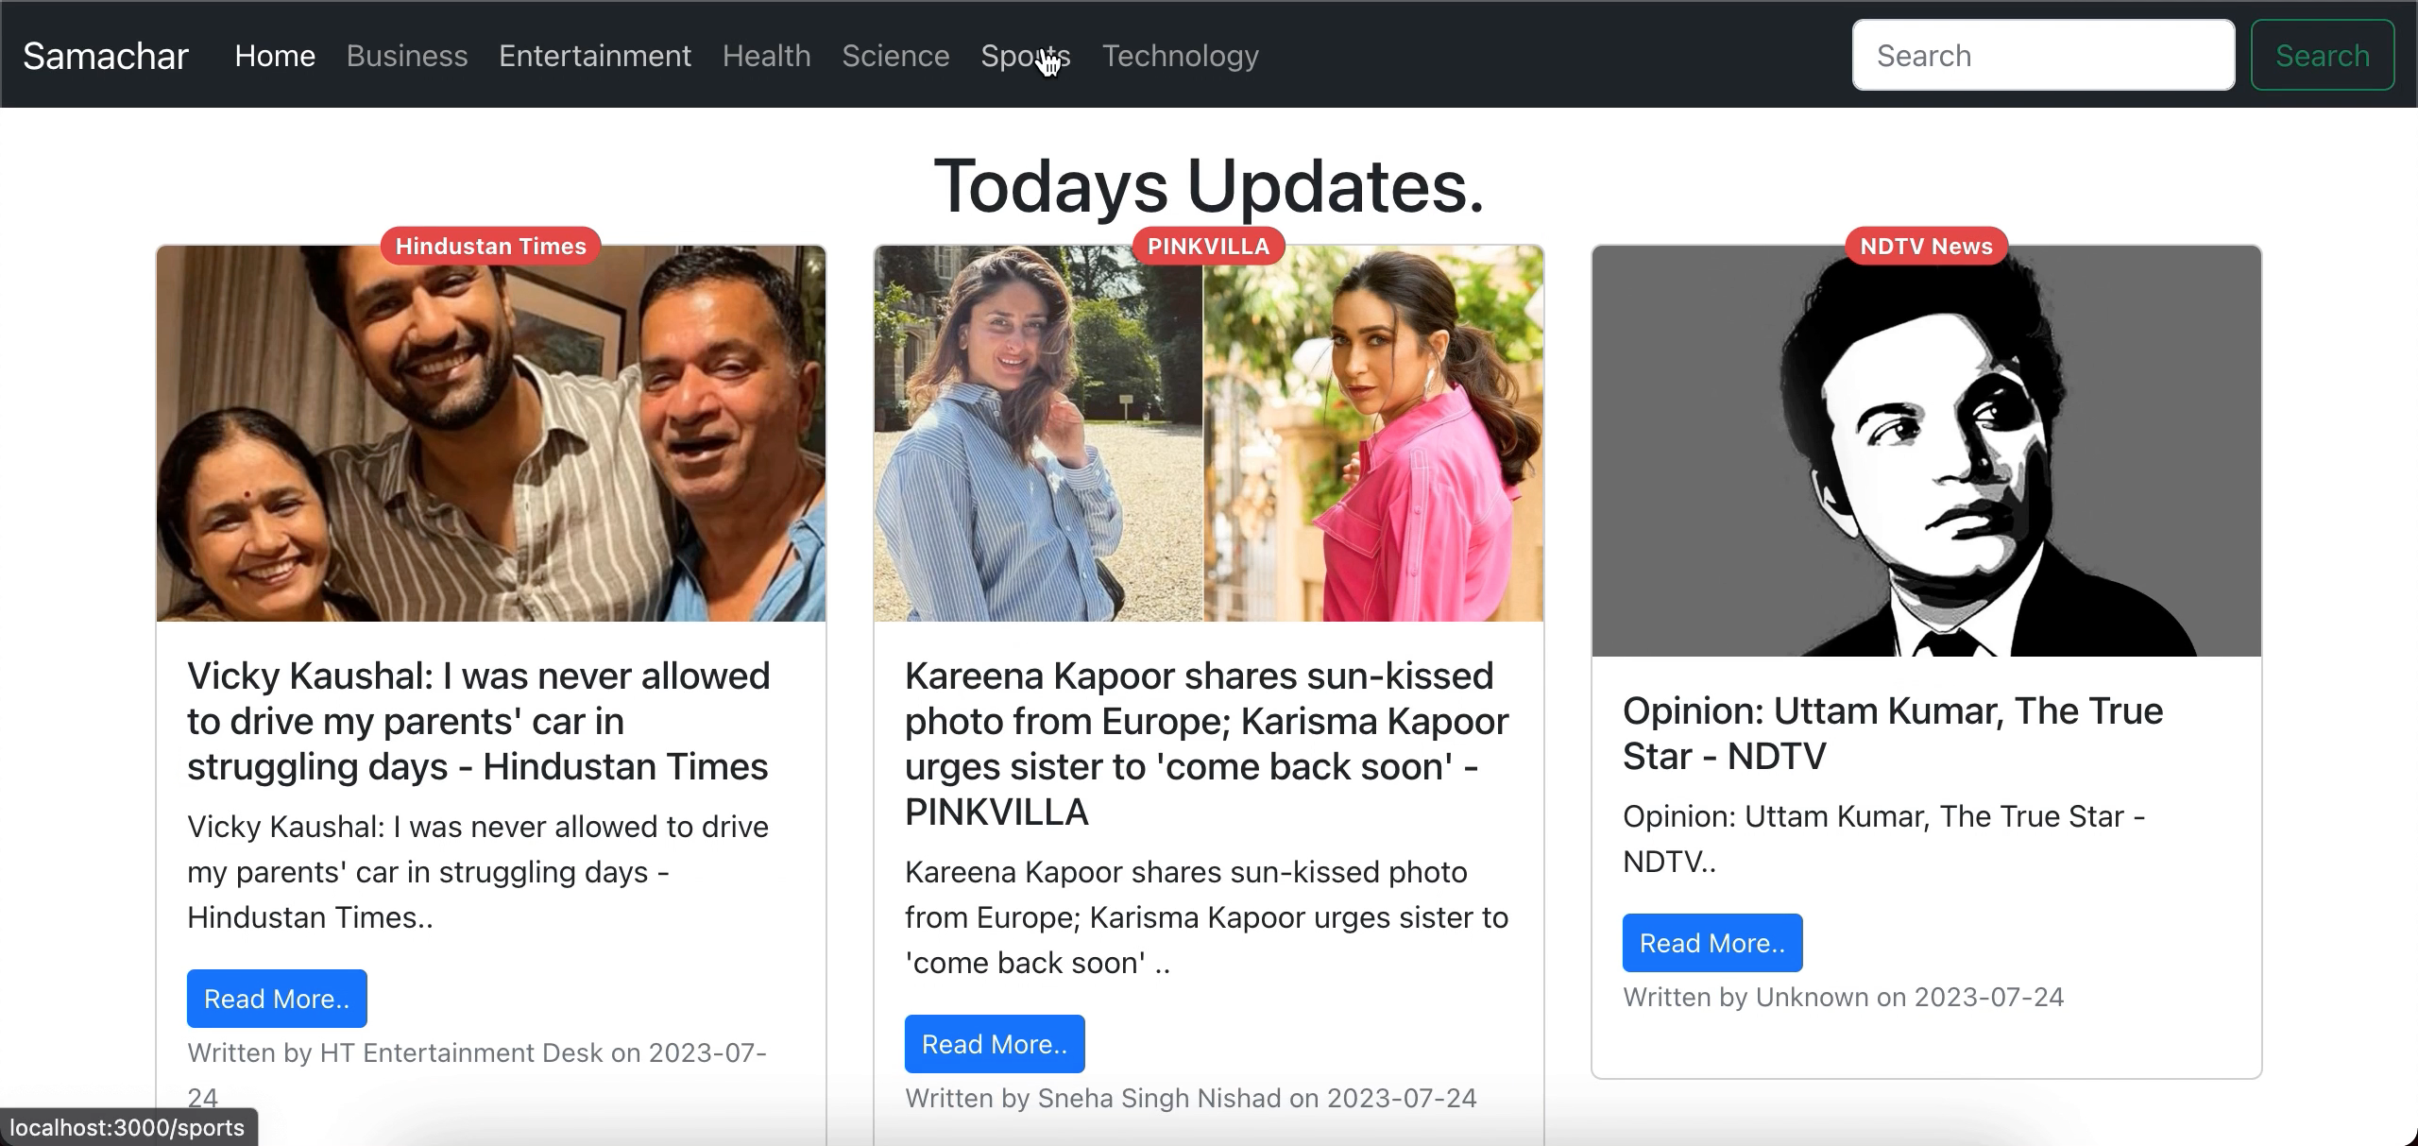Open the Samachar brand link

click(106, 56)
